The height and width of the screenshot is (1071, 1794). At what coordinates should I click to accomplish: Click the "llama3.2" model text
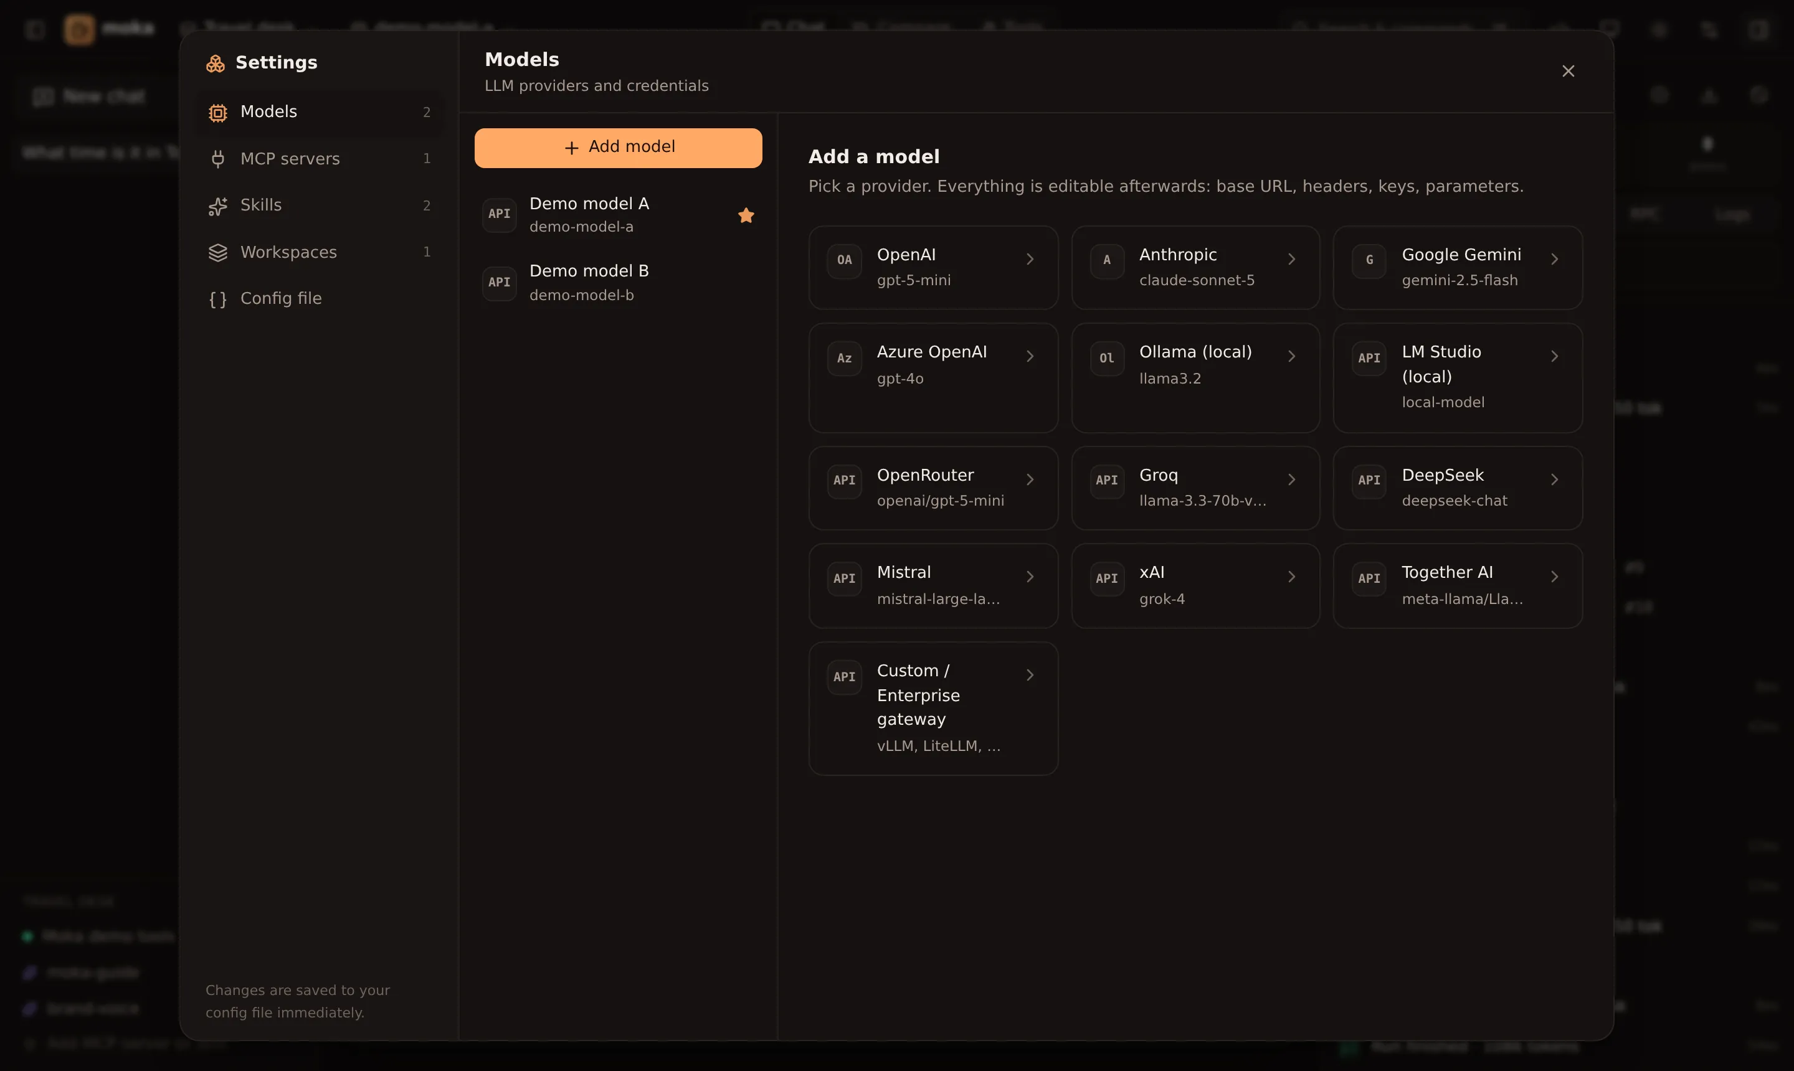point(1170,379)
